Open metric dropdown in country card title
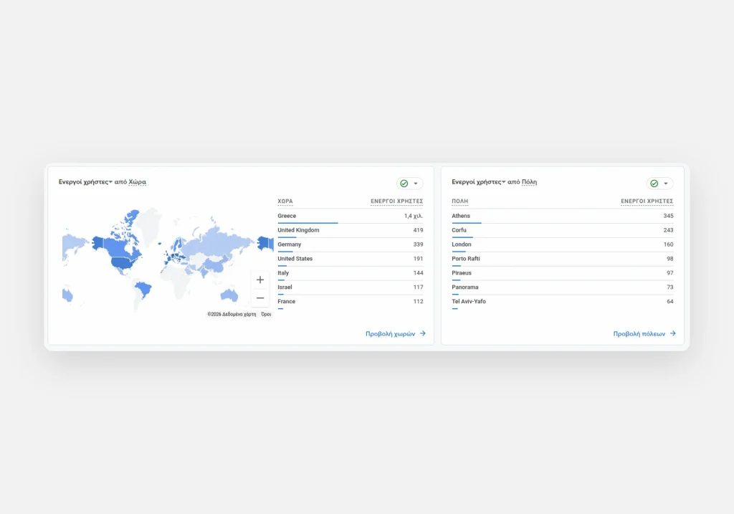Screen dimensions: 734x514 coord(85,181)
